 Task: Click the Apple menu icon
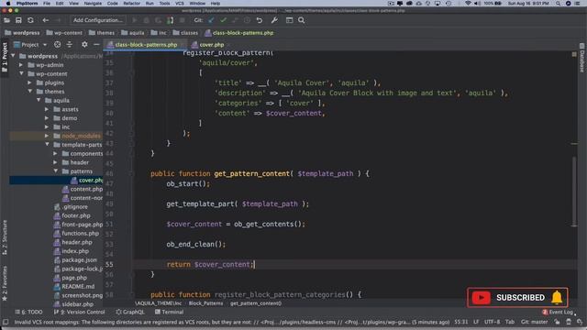(x=8, y=4)
